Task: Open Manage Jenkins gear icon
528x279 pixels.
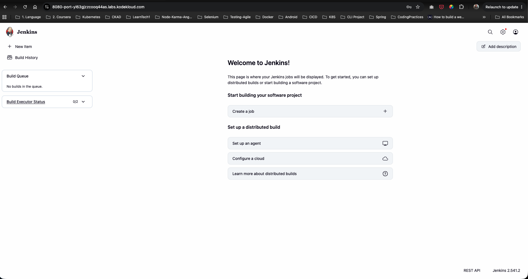Action: tap(503, 32)
